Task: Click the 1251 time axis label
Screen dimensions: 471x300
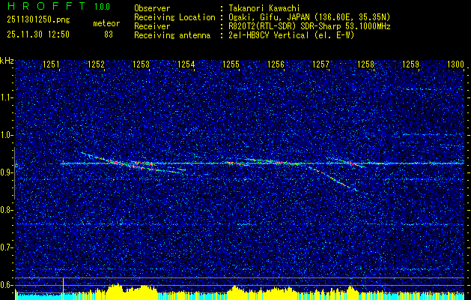Action: point(51,64)
